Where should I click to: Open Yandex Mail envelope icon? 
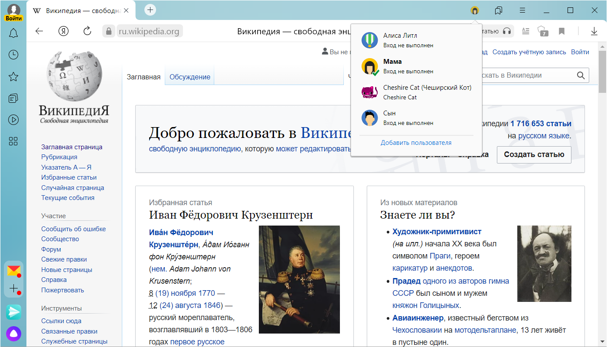[x=14, y=271]
